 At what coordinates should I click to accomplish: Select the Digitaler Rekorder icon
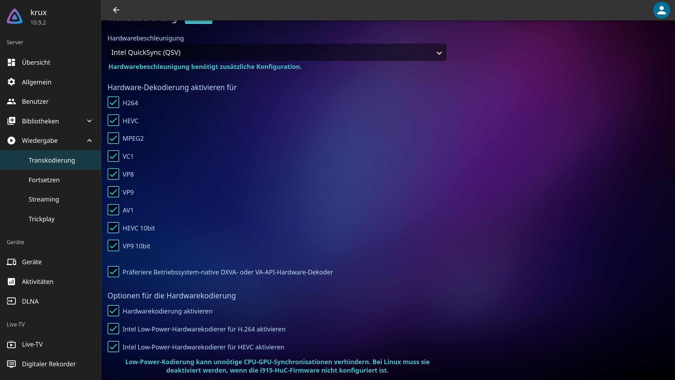click(x=11, y=364)
